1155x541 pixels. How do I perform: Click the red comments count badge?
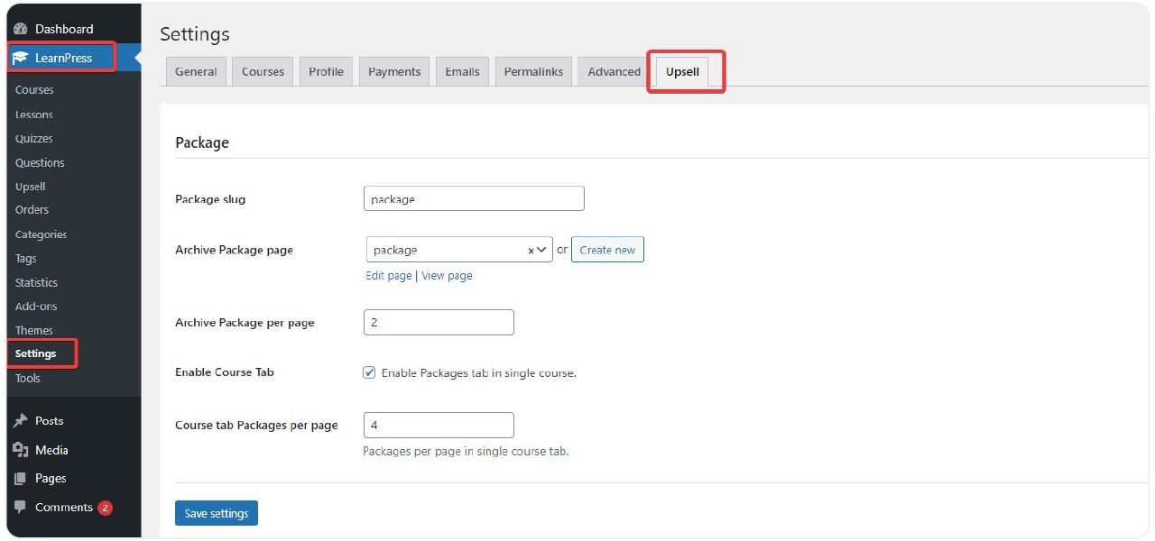pos(105,508)
